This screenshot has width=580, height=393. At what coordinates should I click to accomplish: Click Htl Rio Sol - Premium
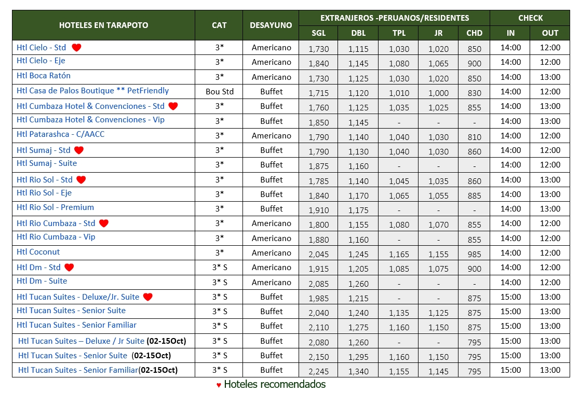pos(56,207)
